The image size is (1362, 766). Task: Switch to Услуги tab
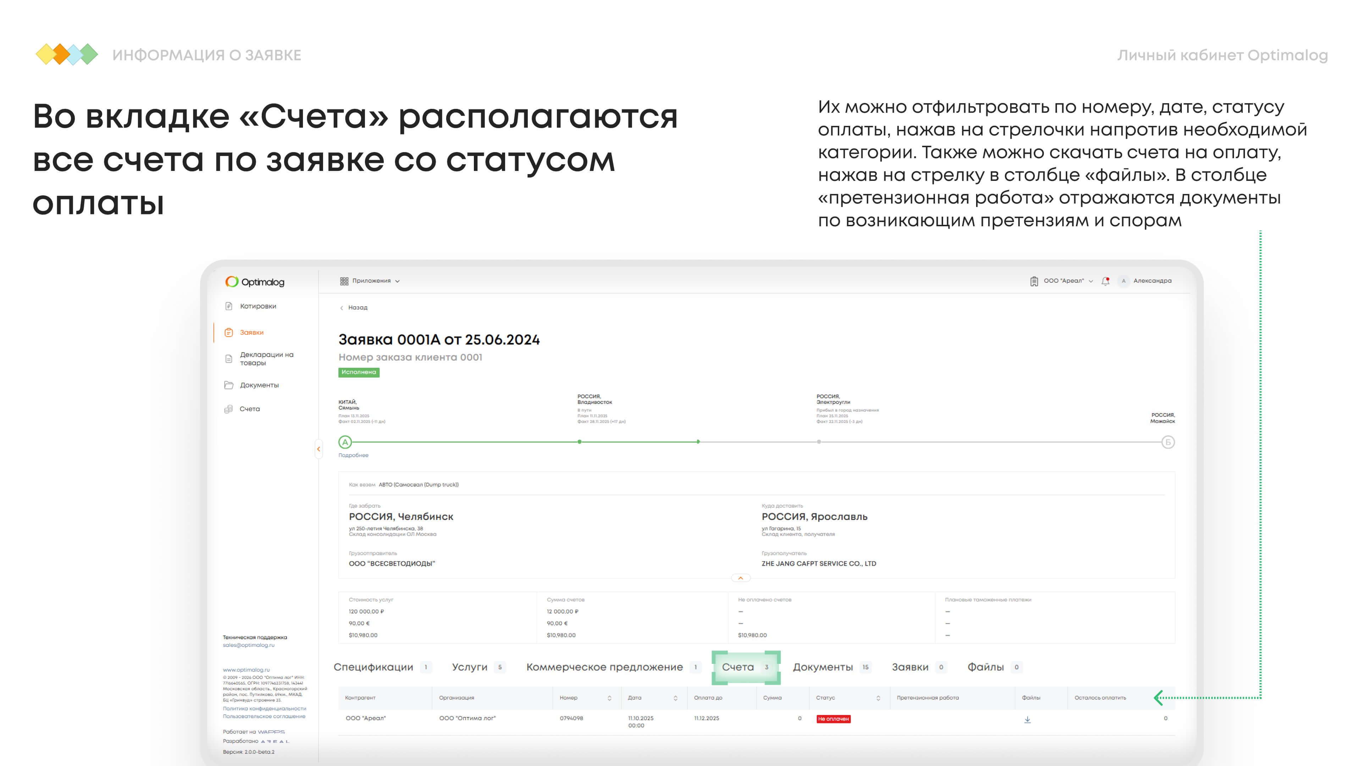pos(470,667)
